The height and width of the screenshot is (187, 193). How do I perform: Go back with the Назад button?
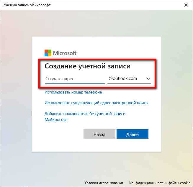coord(99,134)
